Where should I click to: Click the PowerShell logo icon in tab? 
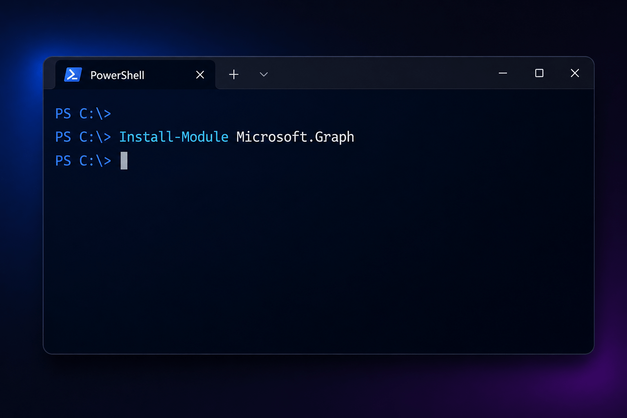coord(73,75)
